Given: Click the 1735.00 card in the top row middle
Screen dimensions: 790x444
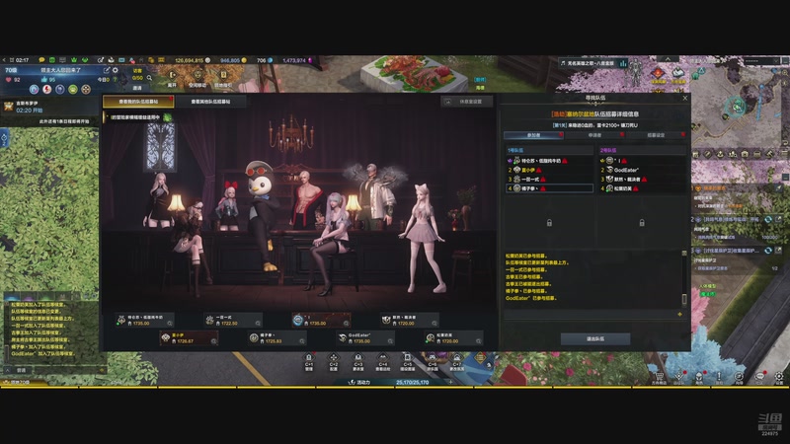Looking at the screenshot, I should (x=322, y=320).
